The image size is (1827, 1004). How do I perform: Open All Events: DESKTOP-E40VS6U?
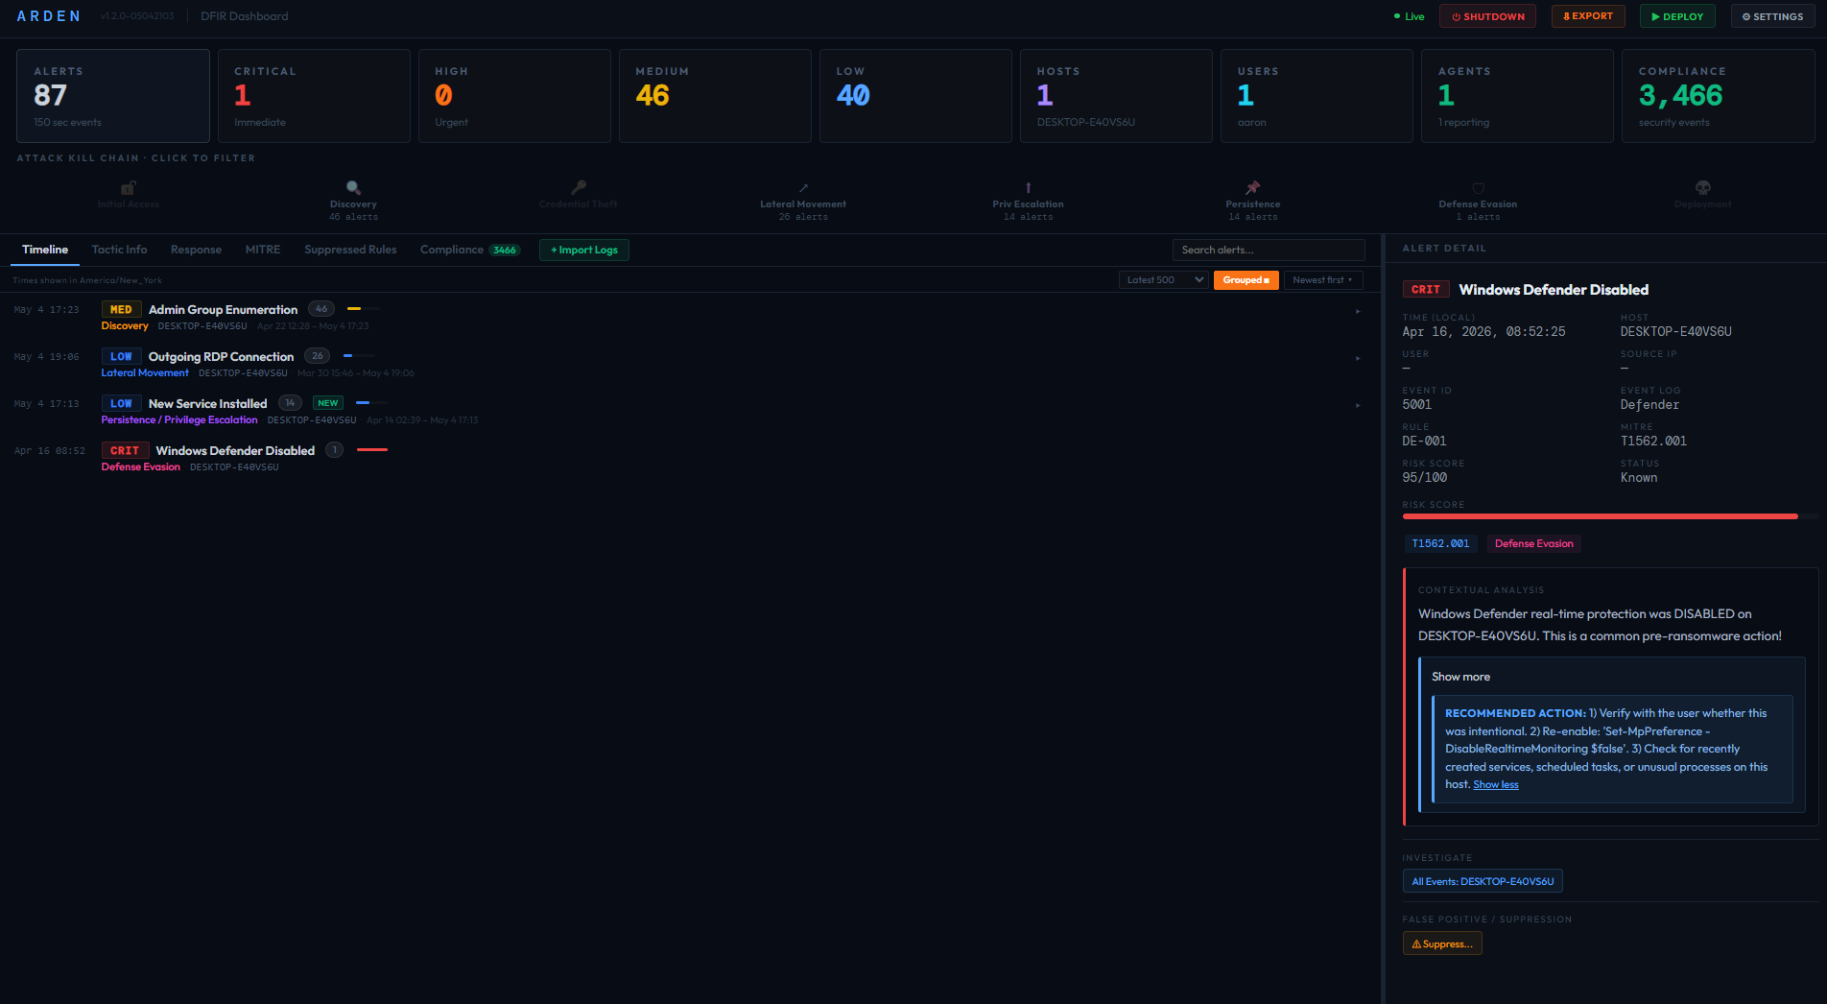point(1483,882)
